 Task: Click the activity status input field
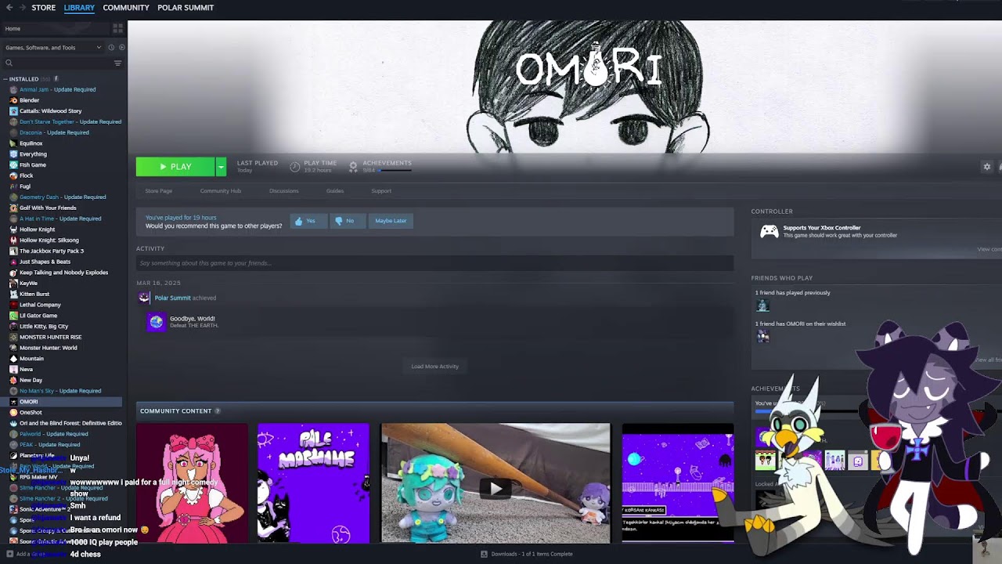tap(434, 263)
